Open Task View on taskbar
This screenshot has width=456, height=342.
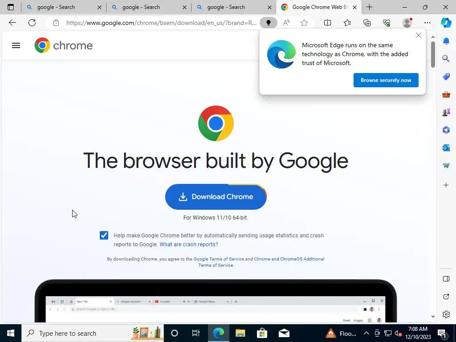point(196,333)
